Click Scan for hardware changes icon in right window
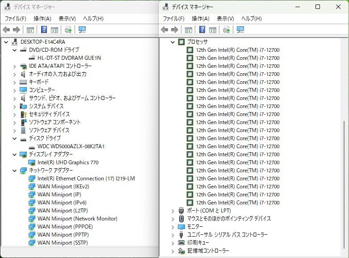 coord(240,29)
